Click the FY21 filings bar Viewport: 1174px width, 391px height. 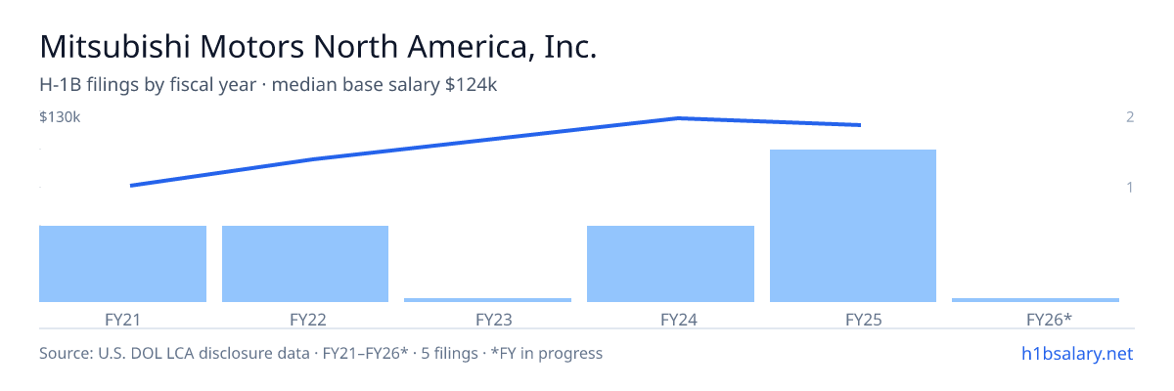coord(122,264)
